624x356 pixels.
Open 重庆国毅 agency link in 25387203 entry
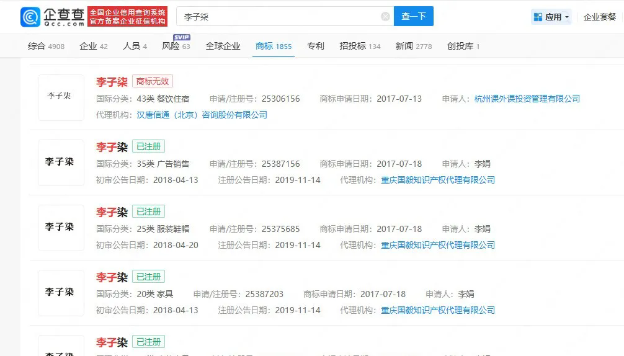click(438, 311)
